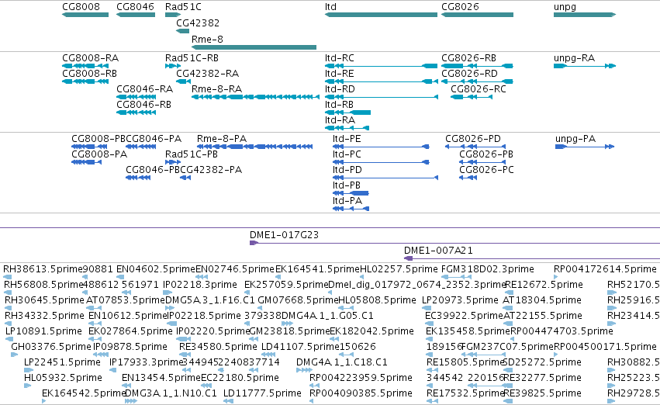Click protein feature ltd-PC

381,162
